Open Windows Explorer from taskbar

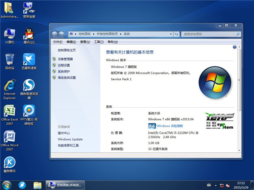click(x=37, y=185)
